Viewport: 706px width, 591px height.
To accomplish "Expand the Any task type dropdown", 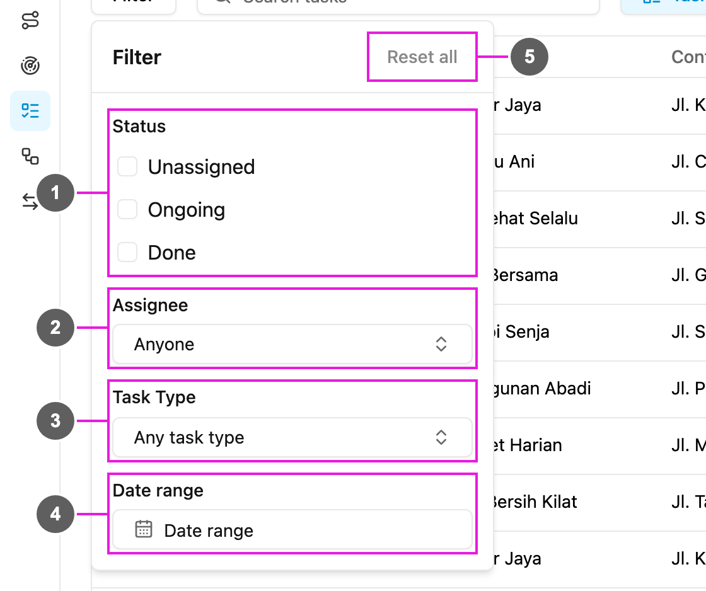I will point(292,437).
